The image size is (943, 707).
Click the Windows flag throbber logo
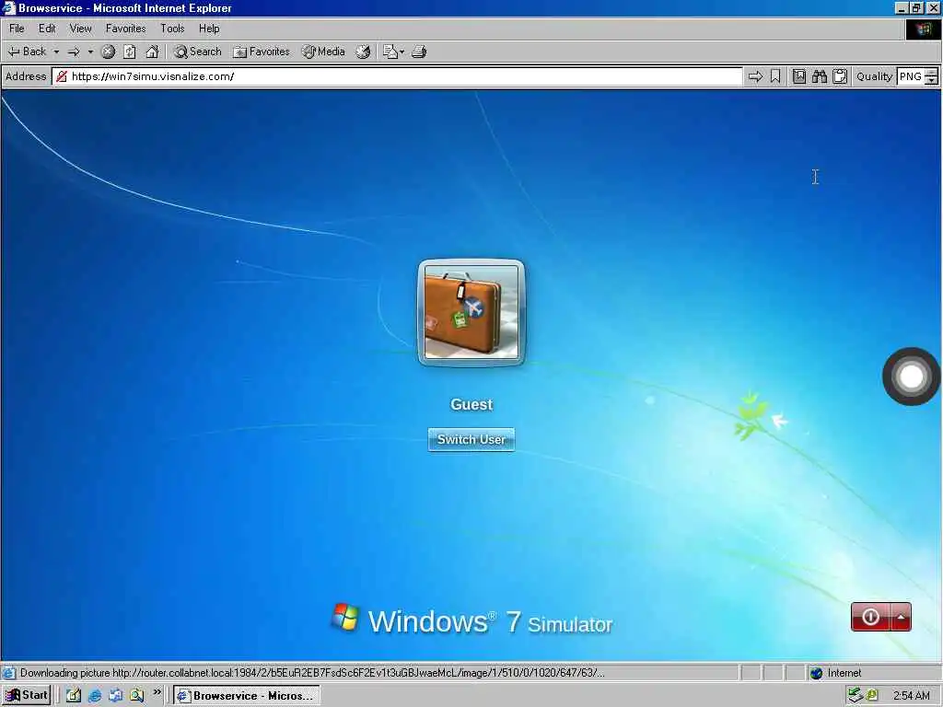click(x=923, y=29)
